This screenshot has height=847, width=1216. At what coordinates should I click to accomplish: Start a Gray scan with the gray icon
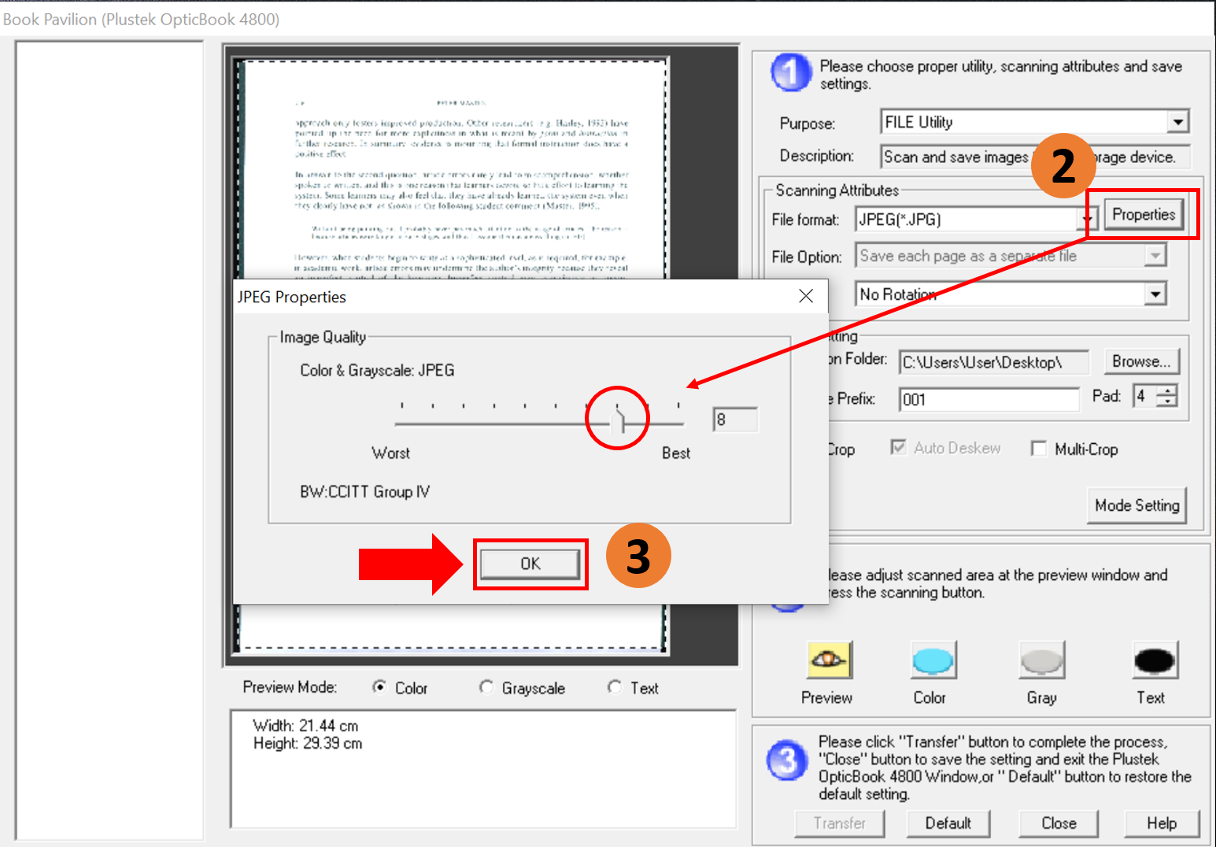[x=1041, y=660]
